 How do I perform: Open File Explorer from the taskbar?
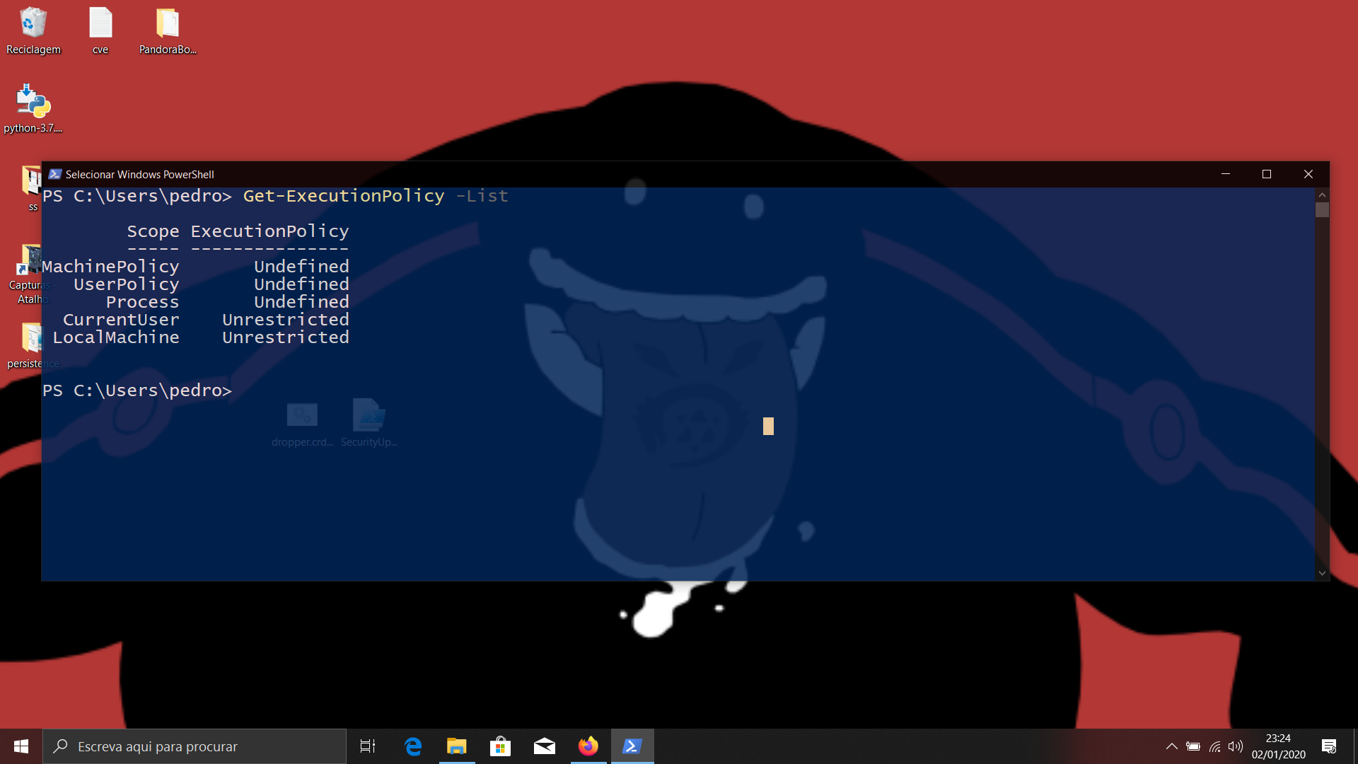point(456,746)
